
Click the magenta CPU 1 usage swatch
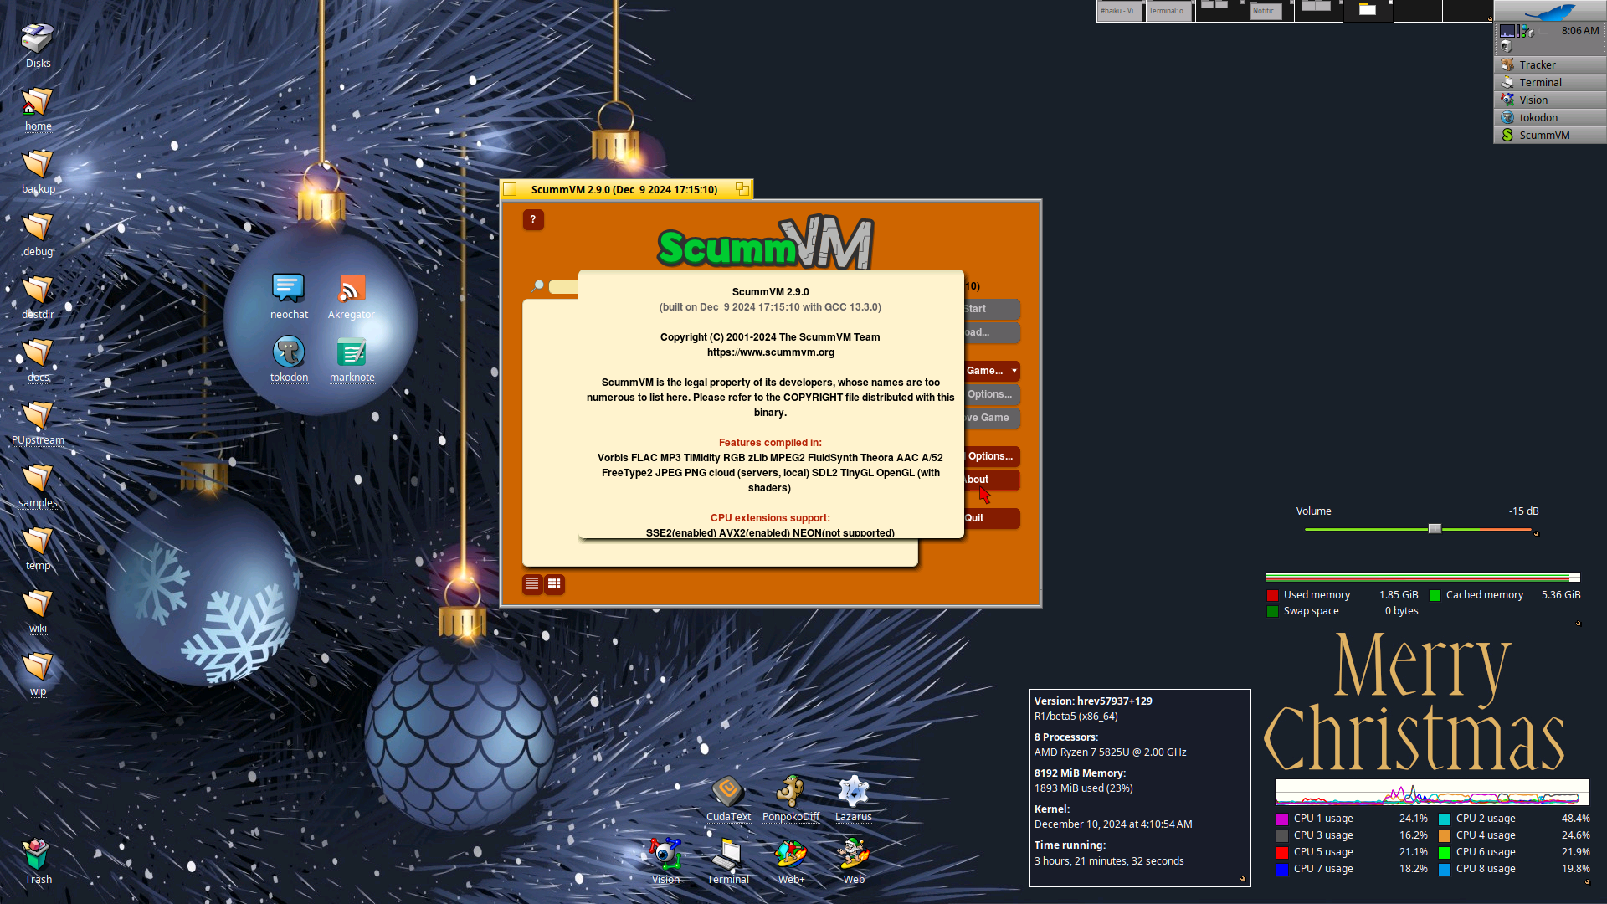point(1282,819)
